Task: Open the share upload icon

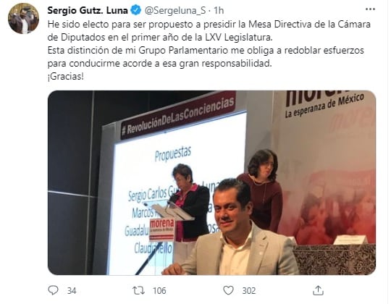Action: 318,290
